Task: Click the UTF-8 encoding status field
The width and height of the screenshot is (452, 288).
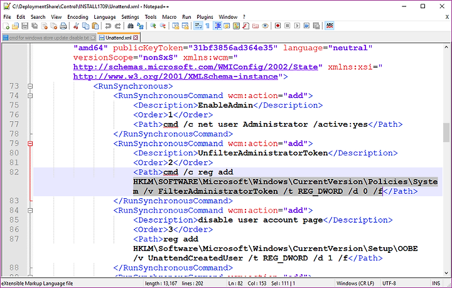Action: [x=389, y=284]
